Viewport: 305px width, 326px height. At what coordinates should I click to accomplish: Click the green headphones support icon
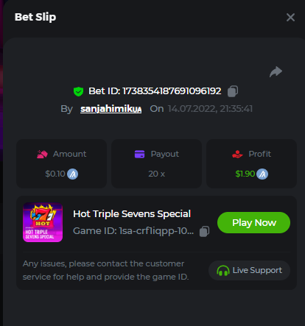tap(223, 271)
